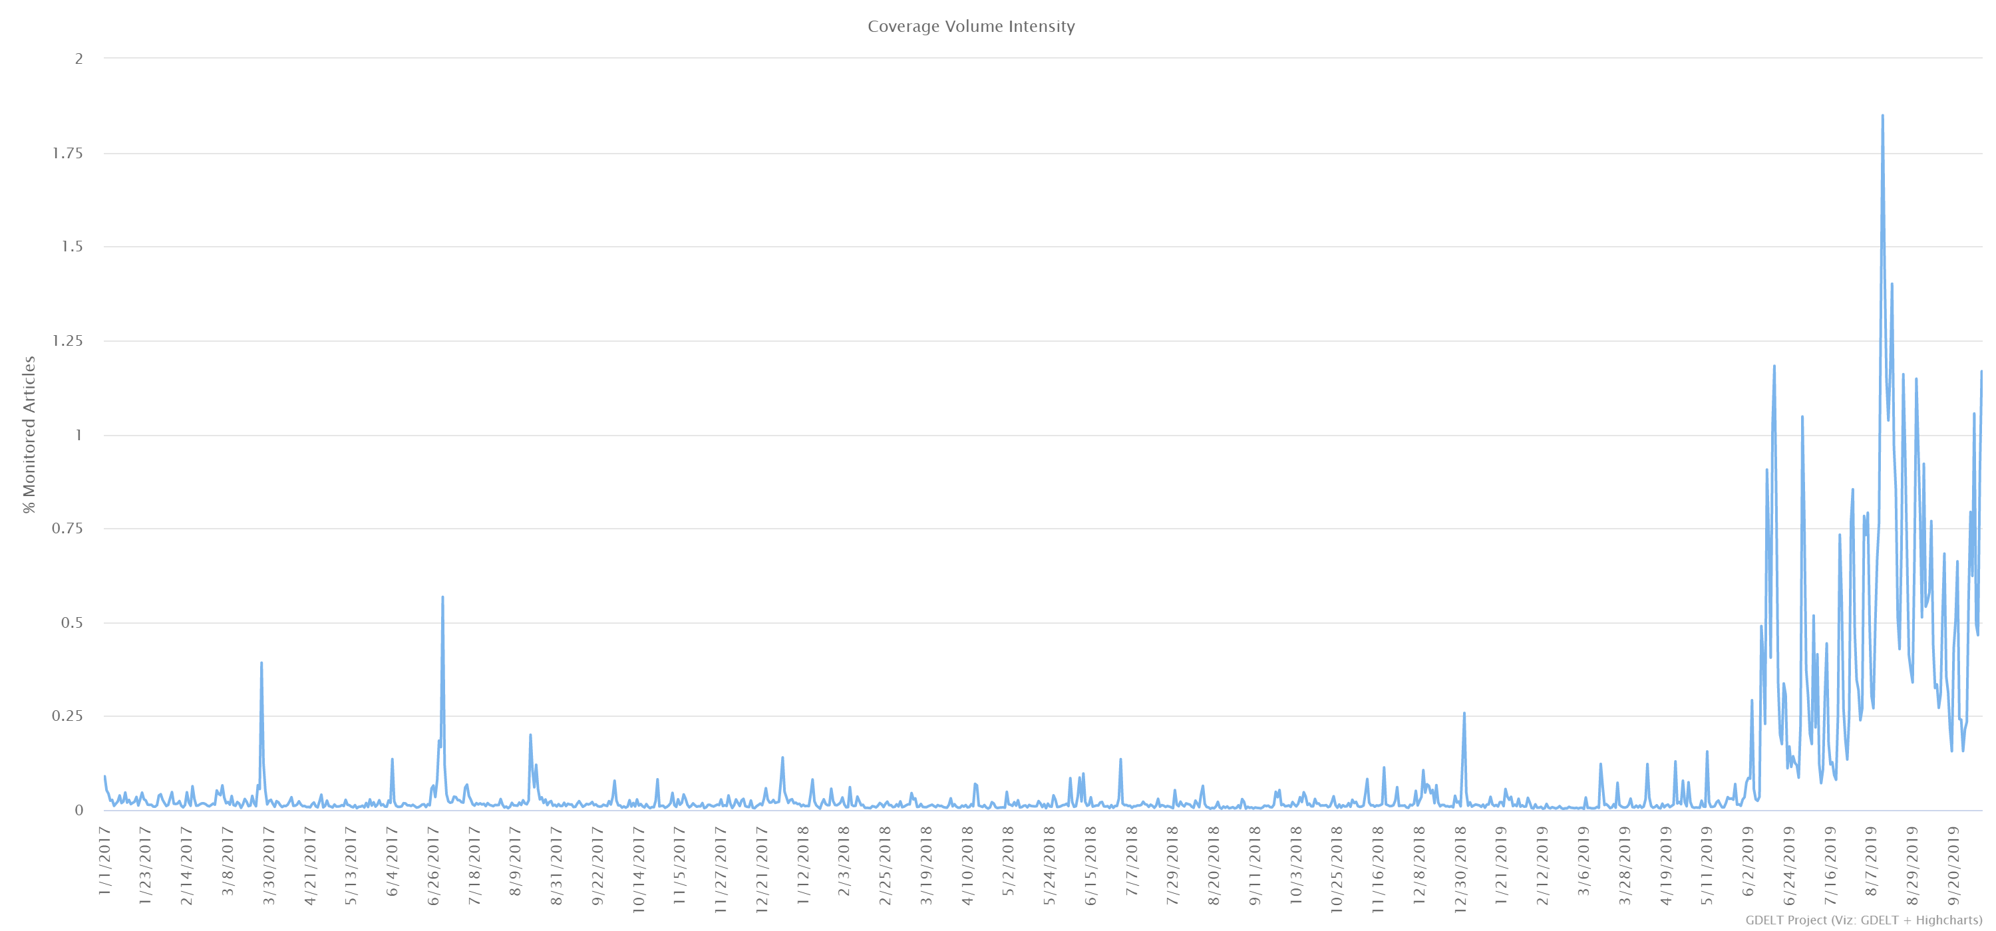1996x931 pixels.
Task: Click the x-axis date 5/11/2019
Action: (x=1707, y=864)
